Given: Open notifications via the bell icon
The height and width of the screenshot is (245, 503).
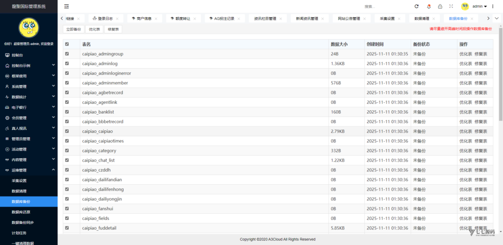Looking at the screenshot, I should coord(428,6).
